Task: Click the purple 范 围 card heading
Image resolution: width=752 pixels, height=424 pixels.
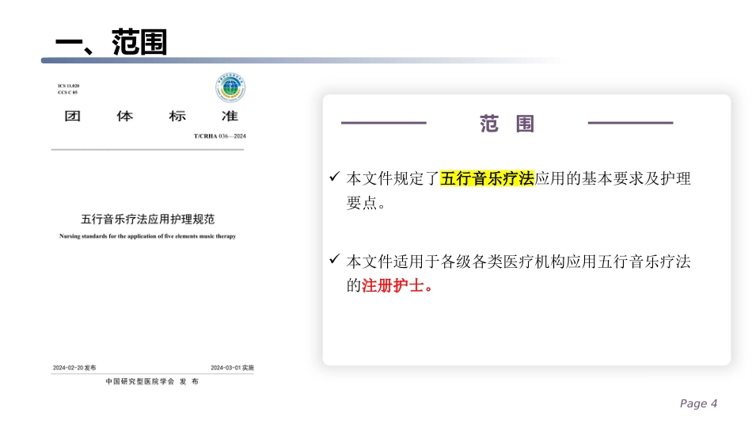Action: (x=507, y=124)
